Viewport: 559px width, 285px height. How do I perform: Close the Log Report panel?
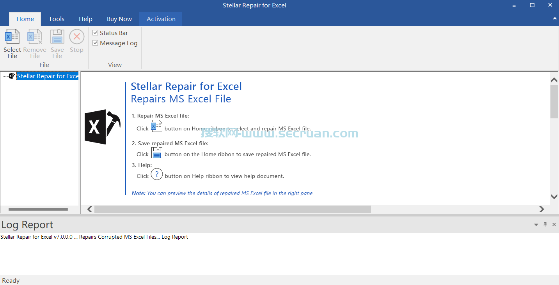[554, 225]
